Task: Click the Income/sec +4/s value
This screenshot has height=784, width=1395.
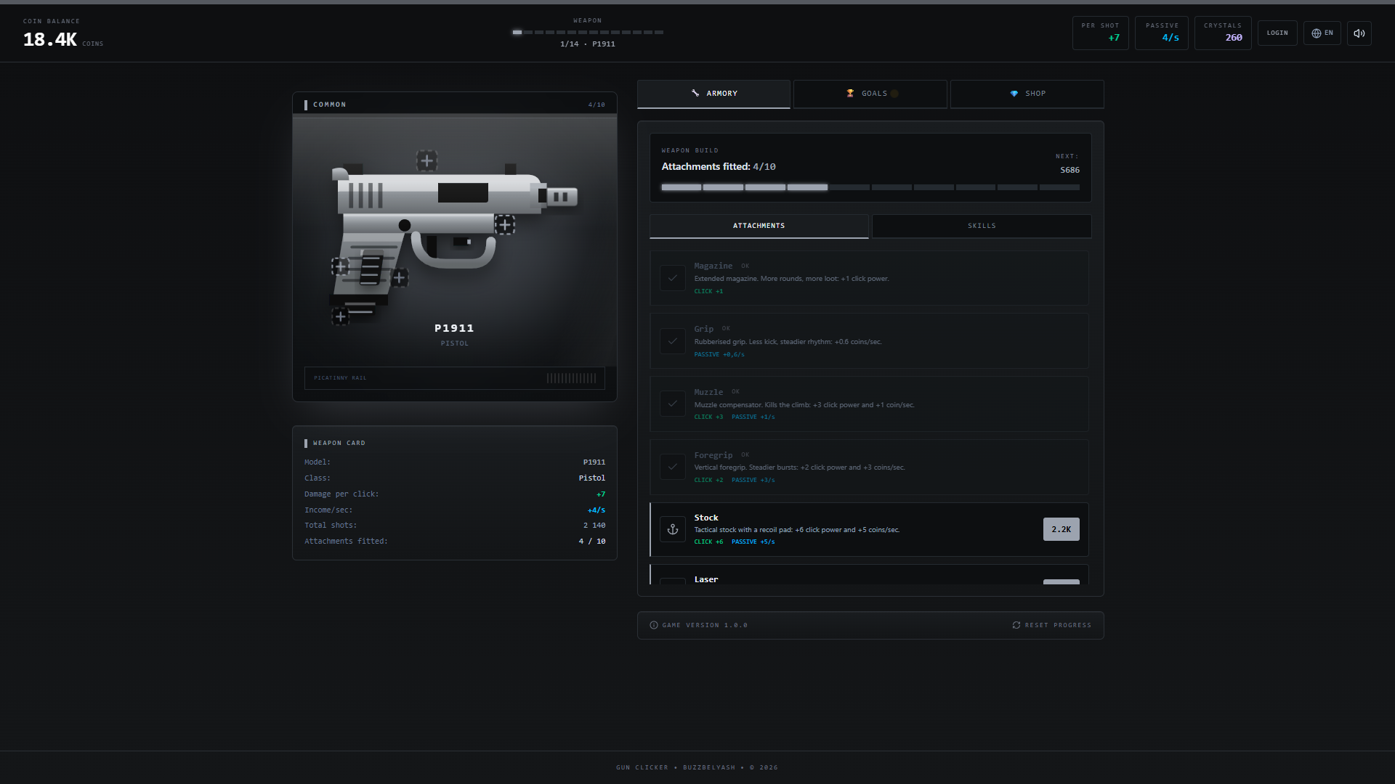Action: 596,510
